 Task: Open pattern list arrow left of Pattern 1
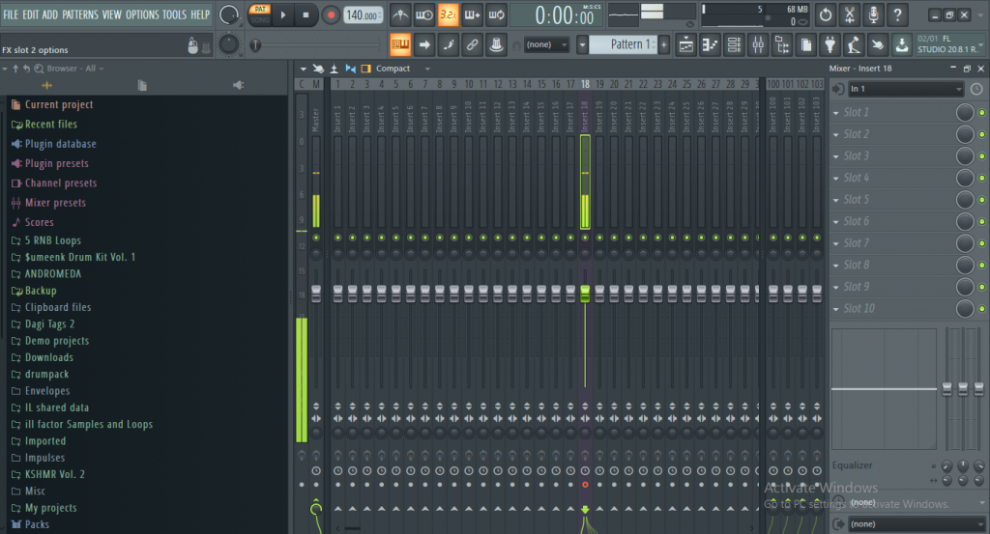[582, 44]
